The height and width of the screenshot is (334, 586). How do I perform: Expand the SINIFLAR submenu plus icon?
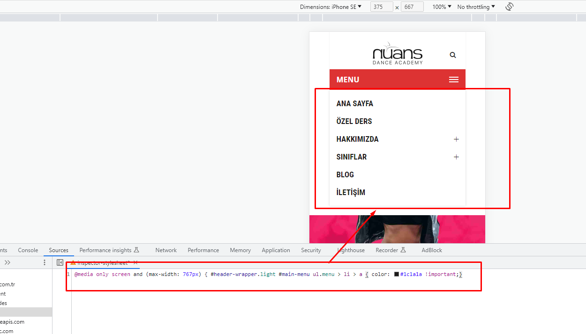tap(456, 157)
